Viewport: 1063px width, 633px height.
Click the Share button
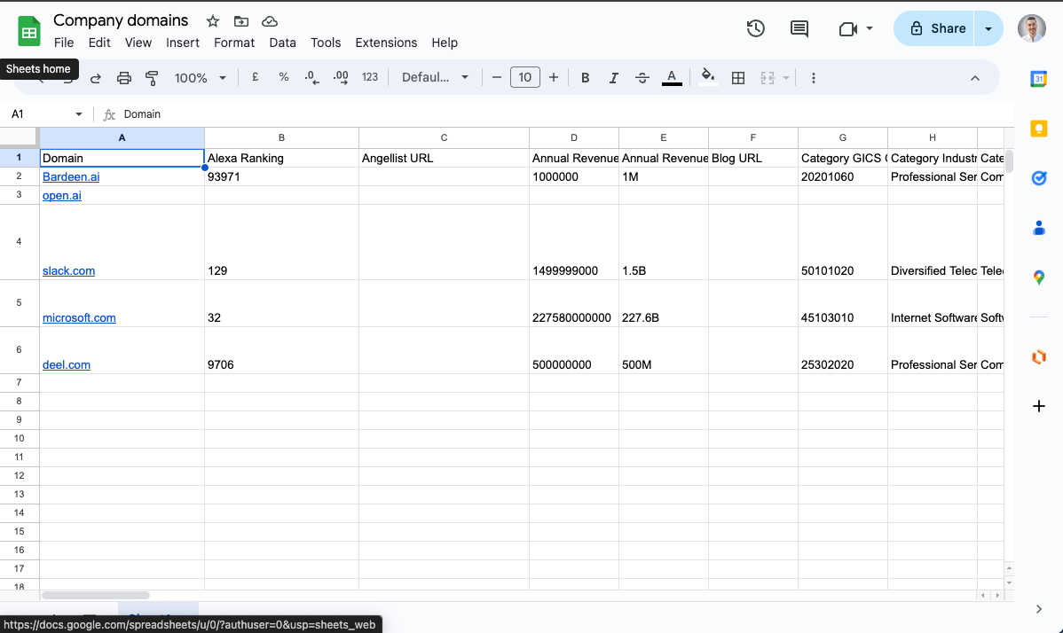click(934, 28)
